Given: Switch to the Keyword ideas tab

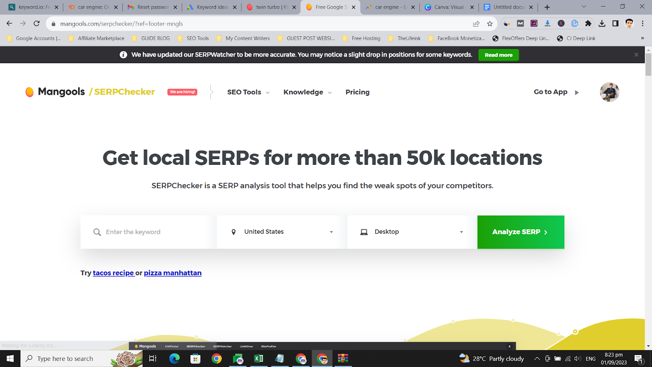Looking at the screenshot, I should click(212, 7).
